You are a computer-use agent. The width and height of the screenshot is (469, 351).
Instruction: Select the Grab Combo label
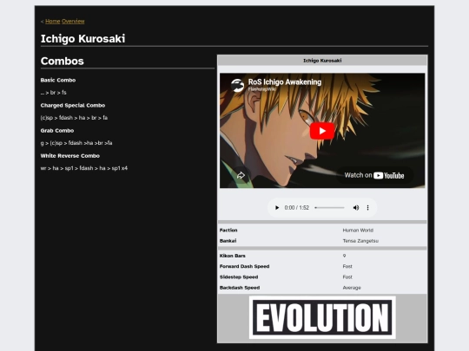(57, 130)
